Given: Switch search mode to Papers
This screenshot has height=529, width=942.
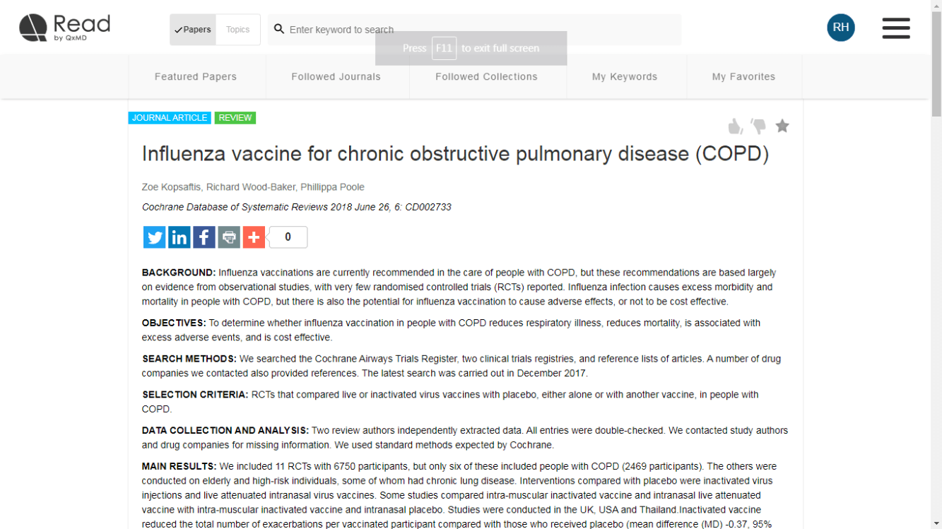Looking at the screenshot, I should click(x=193, y=30).
